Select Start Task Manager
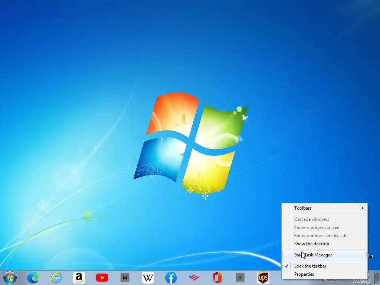The width and height of the screenshot is (380, 285). tap(324, 255)
